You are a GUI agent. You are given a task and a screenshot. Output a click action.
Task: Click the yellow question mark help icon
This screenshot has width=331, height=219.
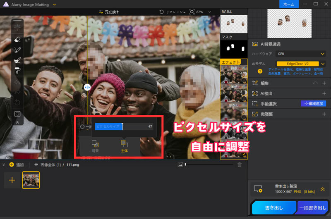coord(260,71)
